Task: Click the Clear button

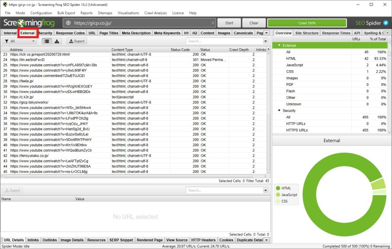Action: [x=254, y=23]
